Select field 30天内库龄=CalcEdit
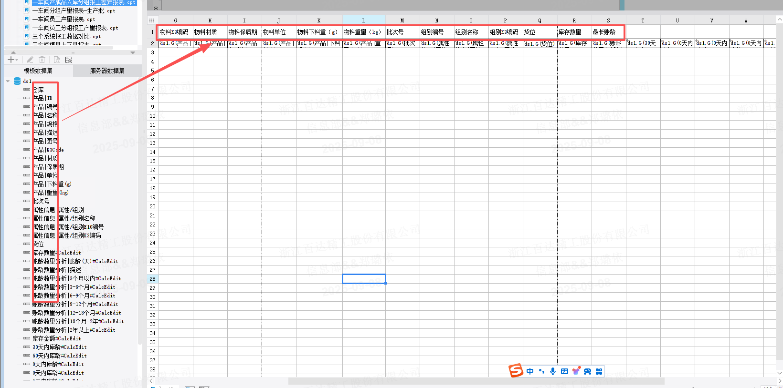The height and width of the screenshot is (388, 783). click(59, 347)
